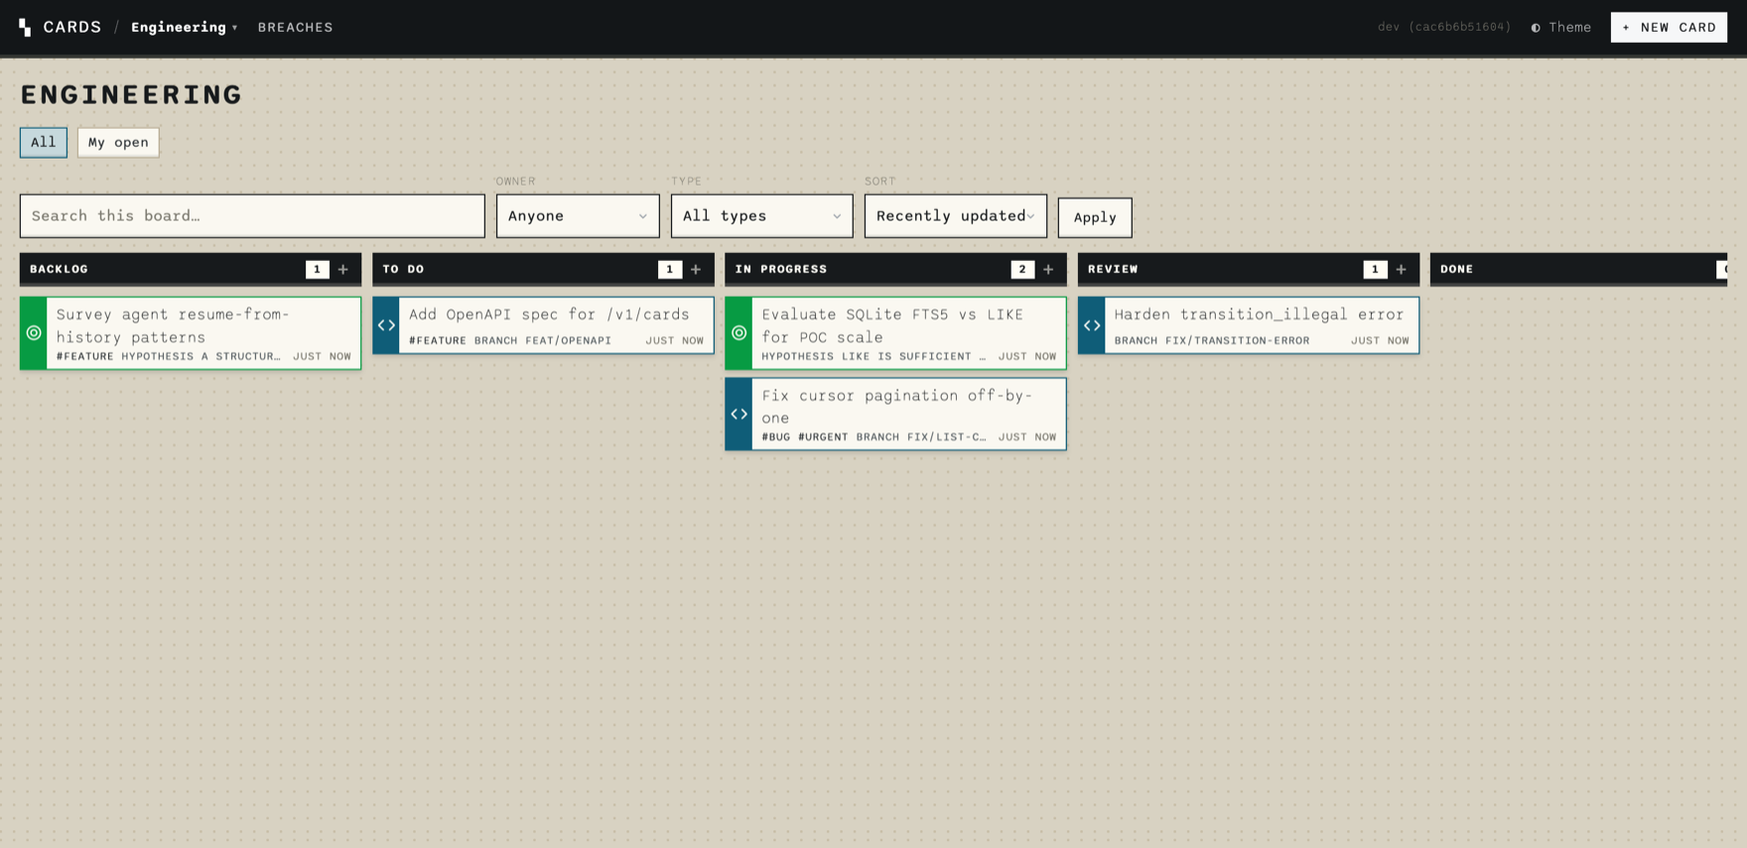This screenshot has height=848, width=1747.
Task: Click the TO DO column header title
Action: (x=403, y=269)
